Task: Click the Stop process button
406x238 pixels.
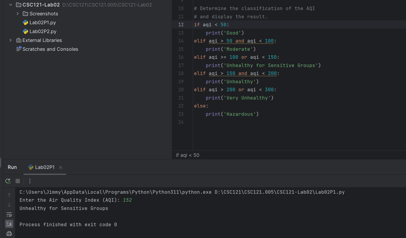Action: click(x=18, y=181)
